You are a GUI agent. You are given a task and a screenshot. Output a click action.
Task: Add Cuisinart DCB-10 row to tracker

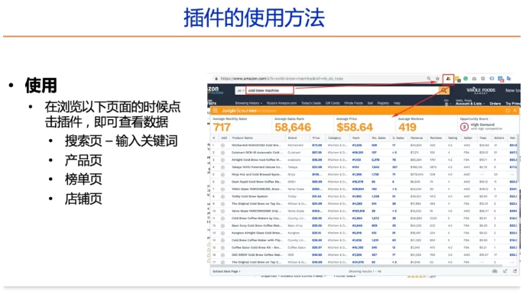[222, 153]
